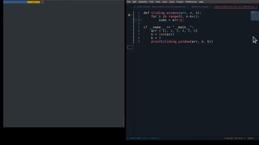The height and width of the screenshot is (145, 259).
Task: Click line number 9 in the gutter
Action: pos(139,41)
